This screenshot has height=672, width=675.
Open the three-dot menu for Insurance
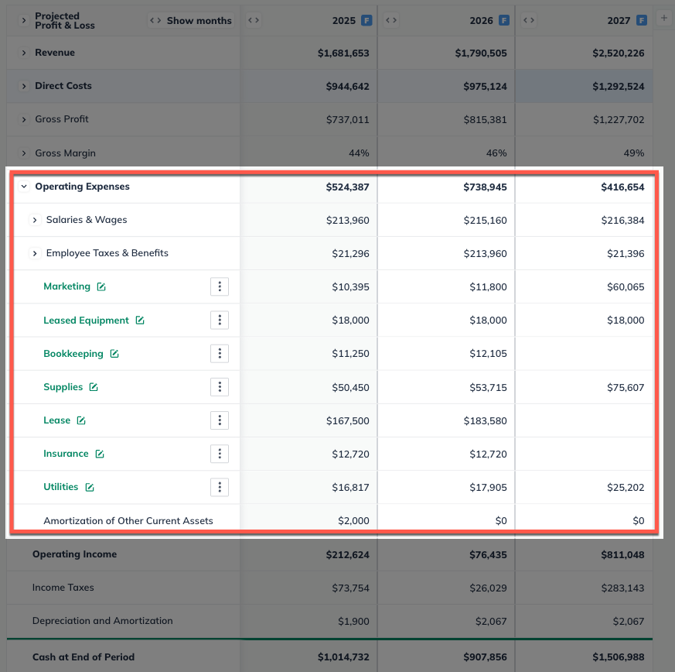(220, 454)
